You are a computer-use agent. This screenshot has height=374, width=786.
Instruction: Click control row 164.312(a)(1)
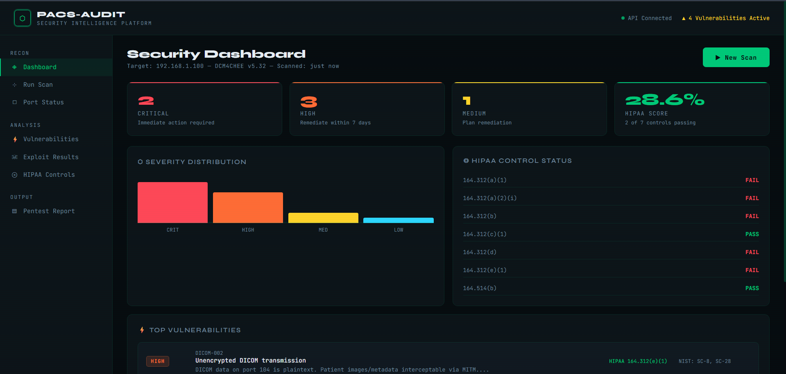point(611,180)
